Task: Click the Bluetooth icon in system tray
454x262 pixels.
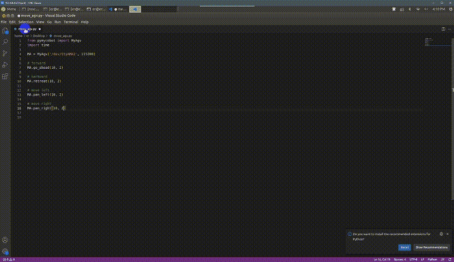Action: pyautogui.click(x=410, y=9)
